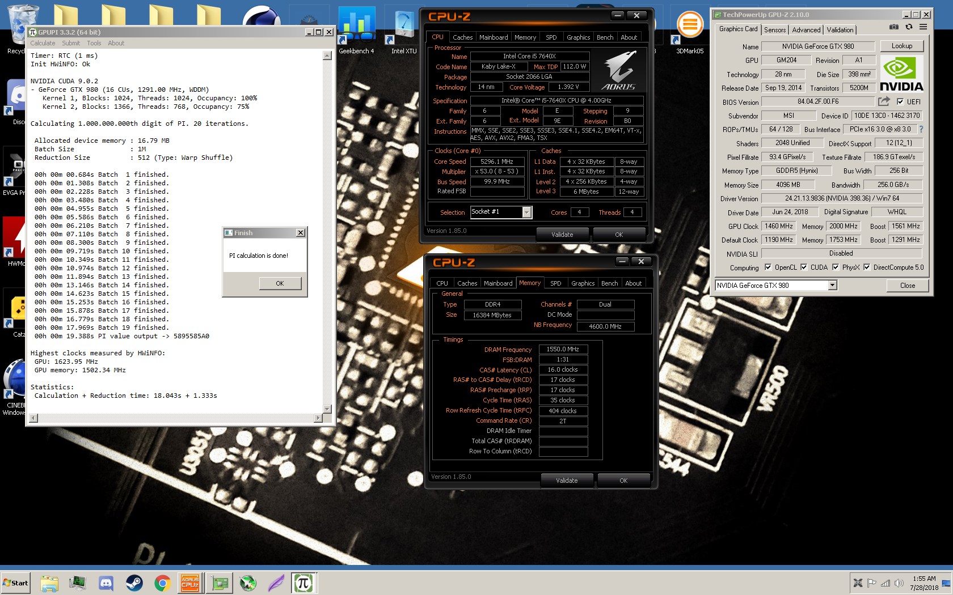Viewport: 953px width, 595px height.
Task: Toggle the OpenCL computing checkbox
Action: pyautogui.click(x=768, y=267)
